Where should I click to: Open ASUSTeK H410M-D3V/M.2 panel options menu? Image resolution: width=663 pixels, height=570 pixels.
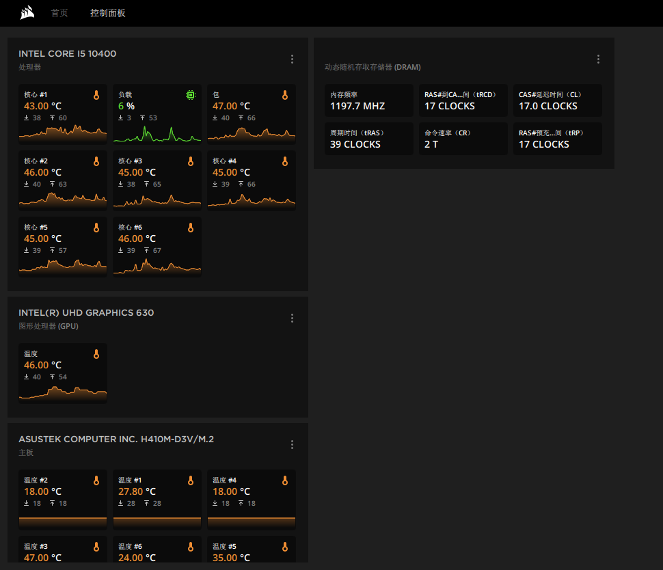coord(292,444)
